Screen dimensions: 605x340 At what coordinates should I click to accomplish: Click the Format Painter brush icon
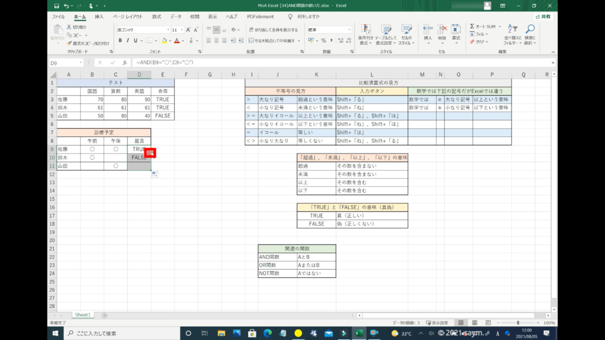click(70, 43)
